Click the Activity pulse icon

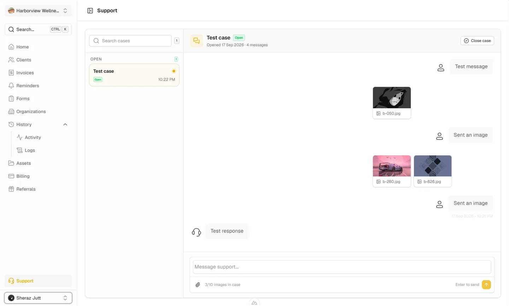tap(20, 137)
